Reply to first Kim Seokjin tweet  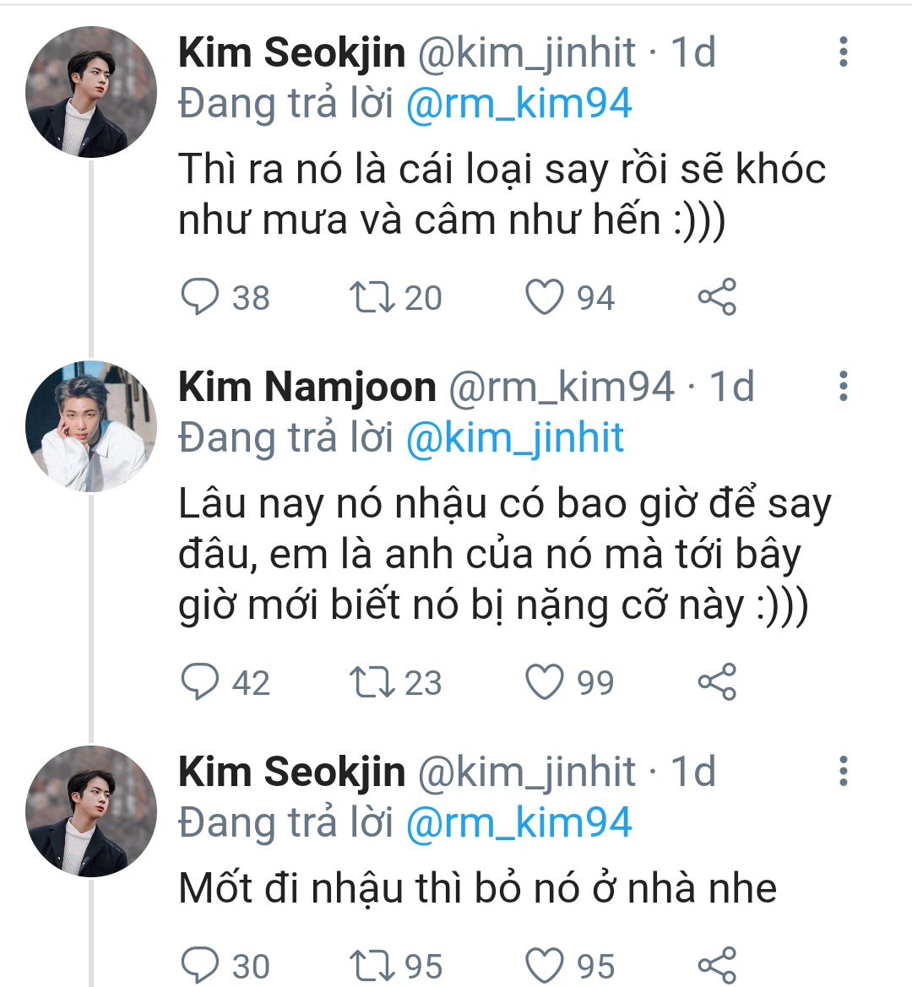tap(201, 297)
